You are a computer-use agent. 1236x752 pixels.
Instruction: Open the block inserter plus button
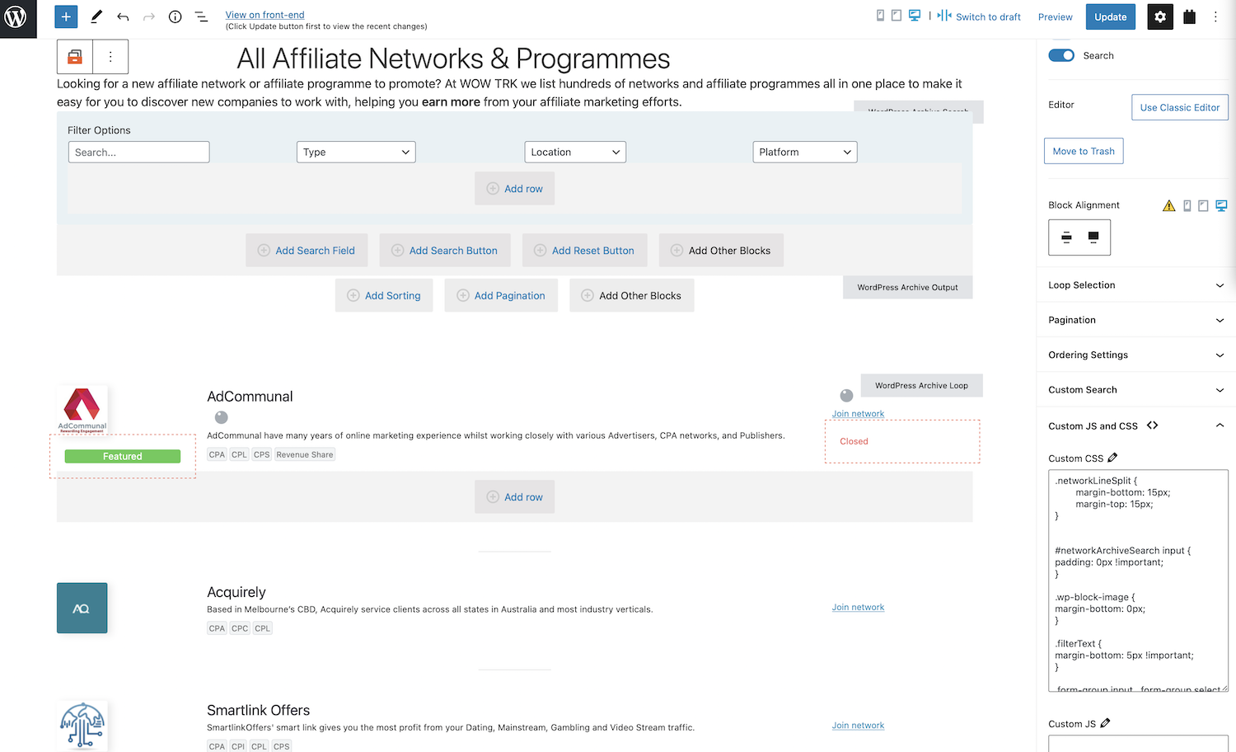[66, 16]
